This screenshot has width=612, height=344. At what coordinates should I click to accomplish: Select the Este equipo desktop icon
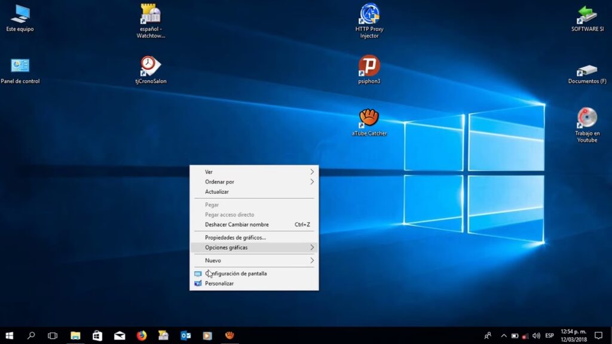20,14
